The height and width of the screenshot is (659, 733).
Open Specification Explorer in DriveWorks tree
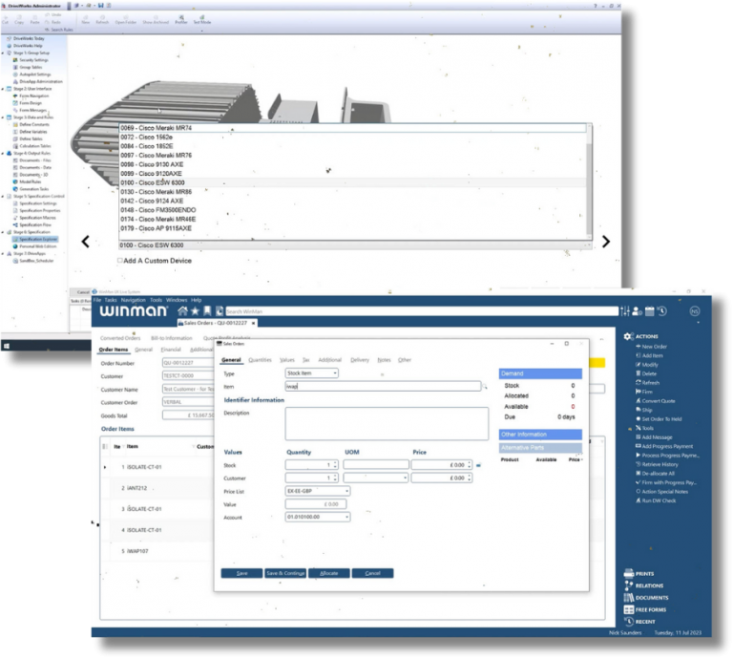pyautogui.click(x=35, y=239)
